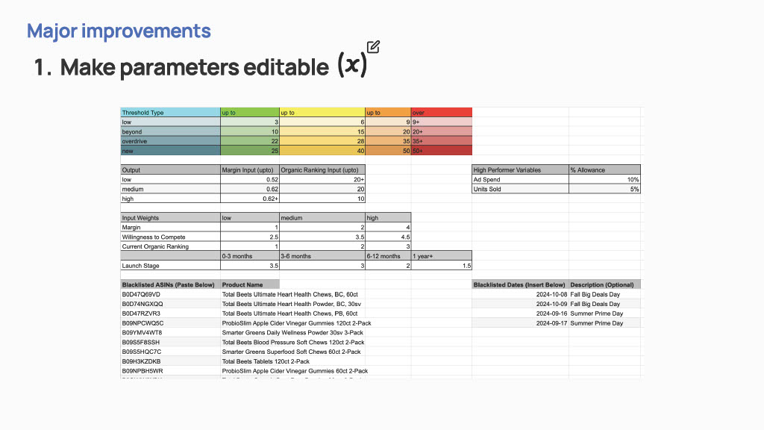Screen dimensions: 764x430
Task: Select the High Performer Variables header
Action: (520, 169)
